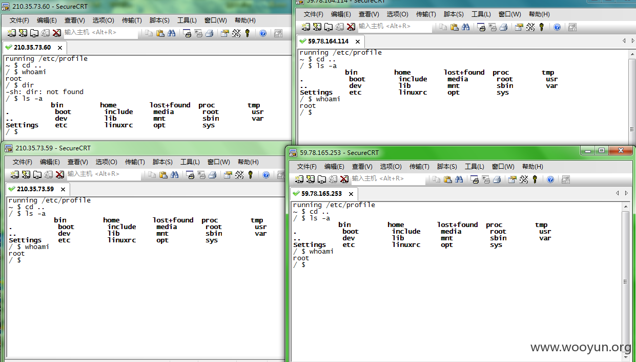Click Global Options icon in 210.35.73.59 window
The height and width of the screenshot is (362, 636).
[x=239, y=174]
